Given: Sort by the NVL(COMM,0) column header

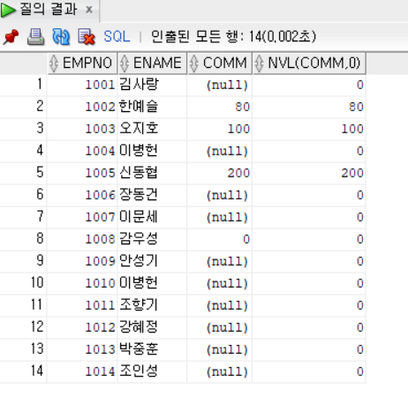Looking at the screenshot, I should (309, 63).
